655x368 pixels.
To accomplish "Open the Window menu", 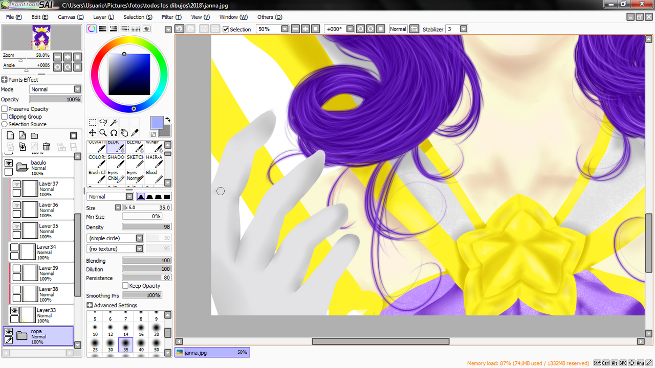I will (x=233, y=17).
